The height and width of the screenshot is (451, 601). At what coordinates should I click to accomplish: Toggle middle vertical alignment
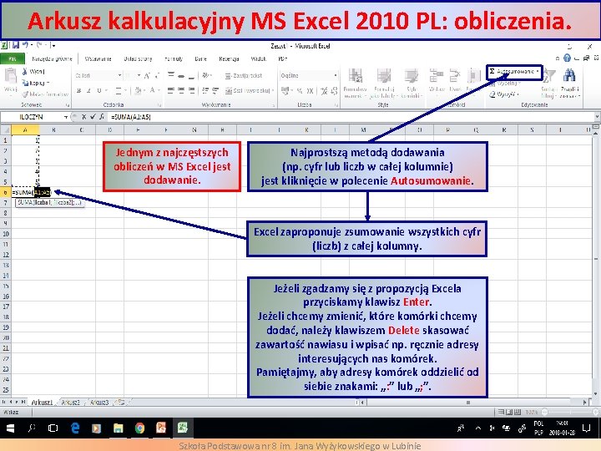click(181, 75)
